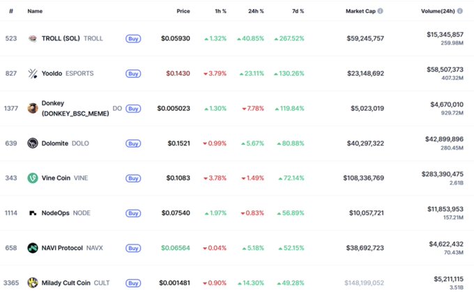Click volume $4,622,432
This screenshot has width=474, height=300.
tap(446, 244)
